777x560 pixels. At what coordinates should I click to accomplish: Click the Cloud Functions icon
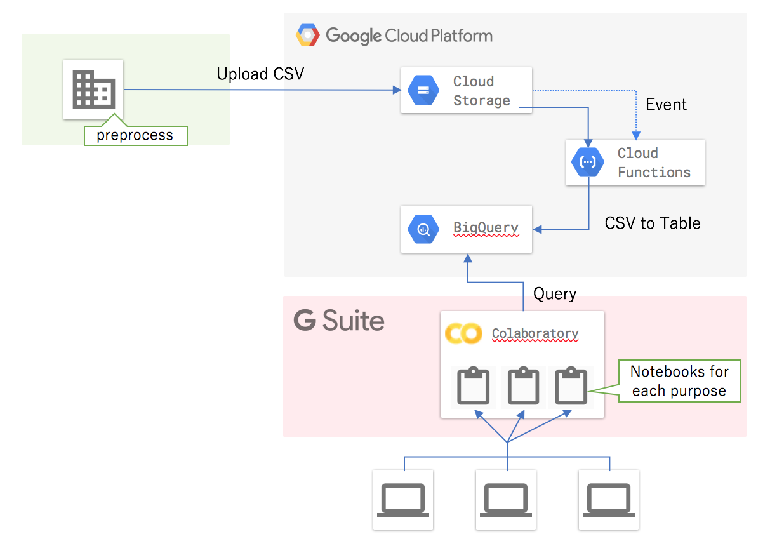[x=587, y=162]
